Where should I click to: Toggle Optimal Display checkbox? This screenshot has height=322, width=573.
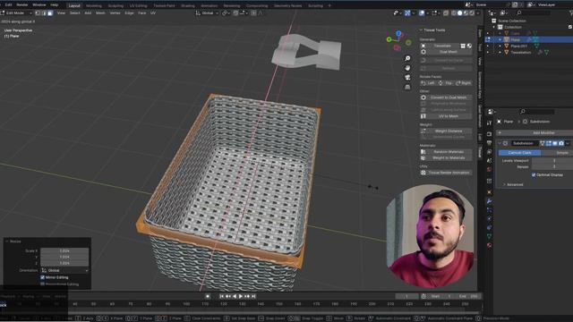534,175
